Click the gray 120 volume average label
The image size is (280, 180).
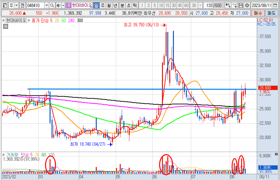51,155
